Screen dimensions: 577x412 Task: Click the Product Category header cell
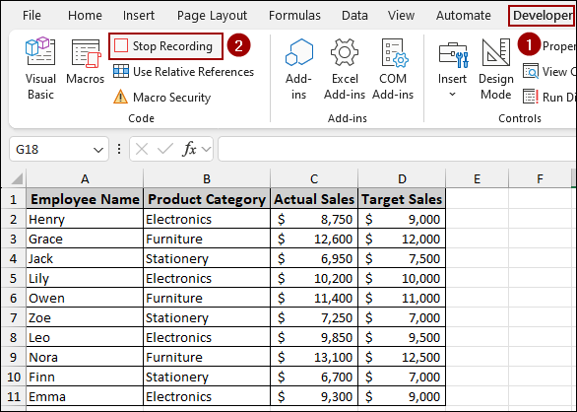(207, 199)
